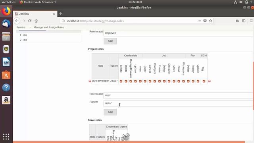254x143 pixels.
Task: Click the browser forward arrow
Action: tap(23, 21)
